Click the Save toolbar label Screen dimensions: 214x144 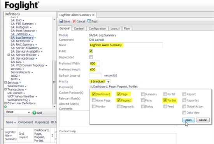coord(67,21)
